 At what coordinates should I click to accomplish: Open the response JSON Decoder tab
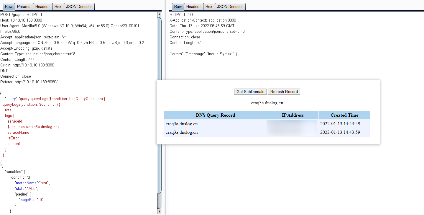click(230, 6)
